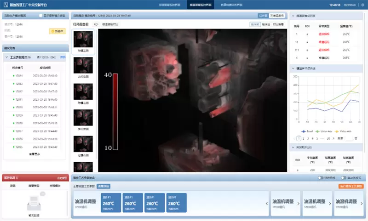Click the blue 查看详情 button
Viewport: 368px width, 221px height.
[103, 186]
